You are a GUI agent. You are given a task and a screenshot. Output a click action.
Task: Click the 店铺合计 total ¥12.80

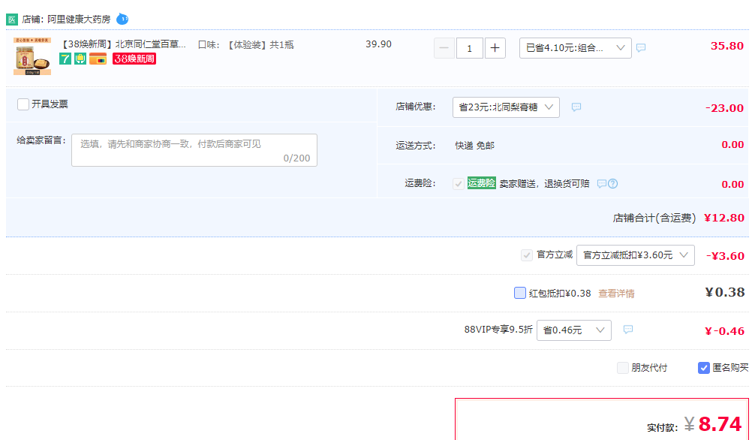pos(724,218)
